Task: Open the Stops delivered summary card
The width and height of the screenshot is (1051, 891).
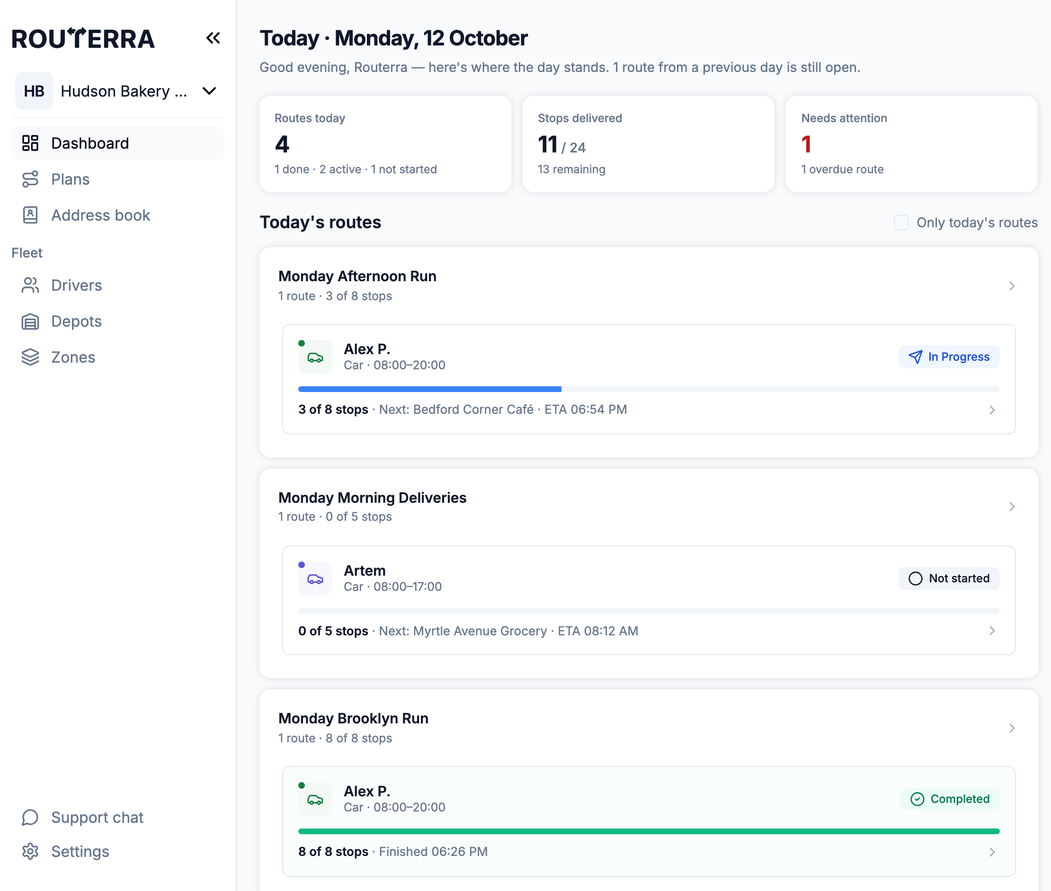Action: coord(649,144)
